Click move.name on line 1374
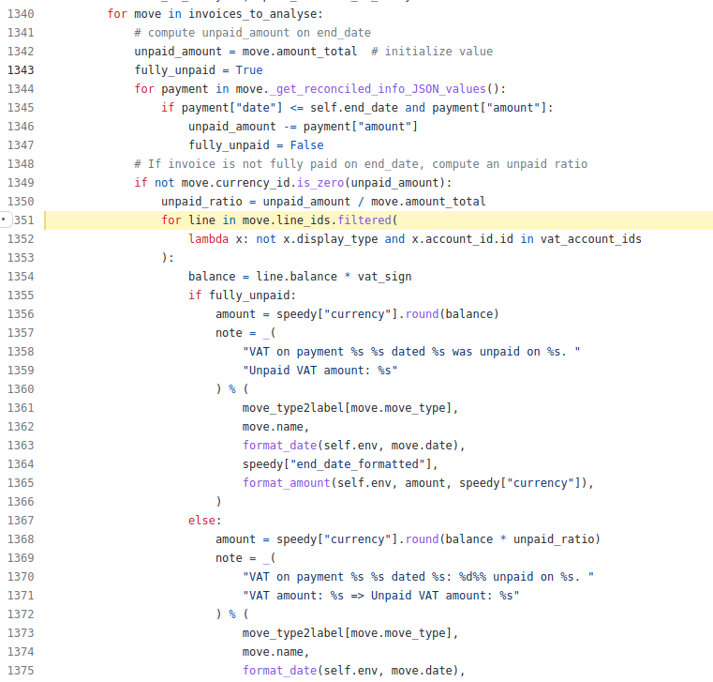This screenshot has height=682, width=713. click(273, 652)
